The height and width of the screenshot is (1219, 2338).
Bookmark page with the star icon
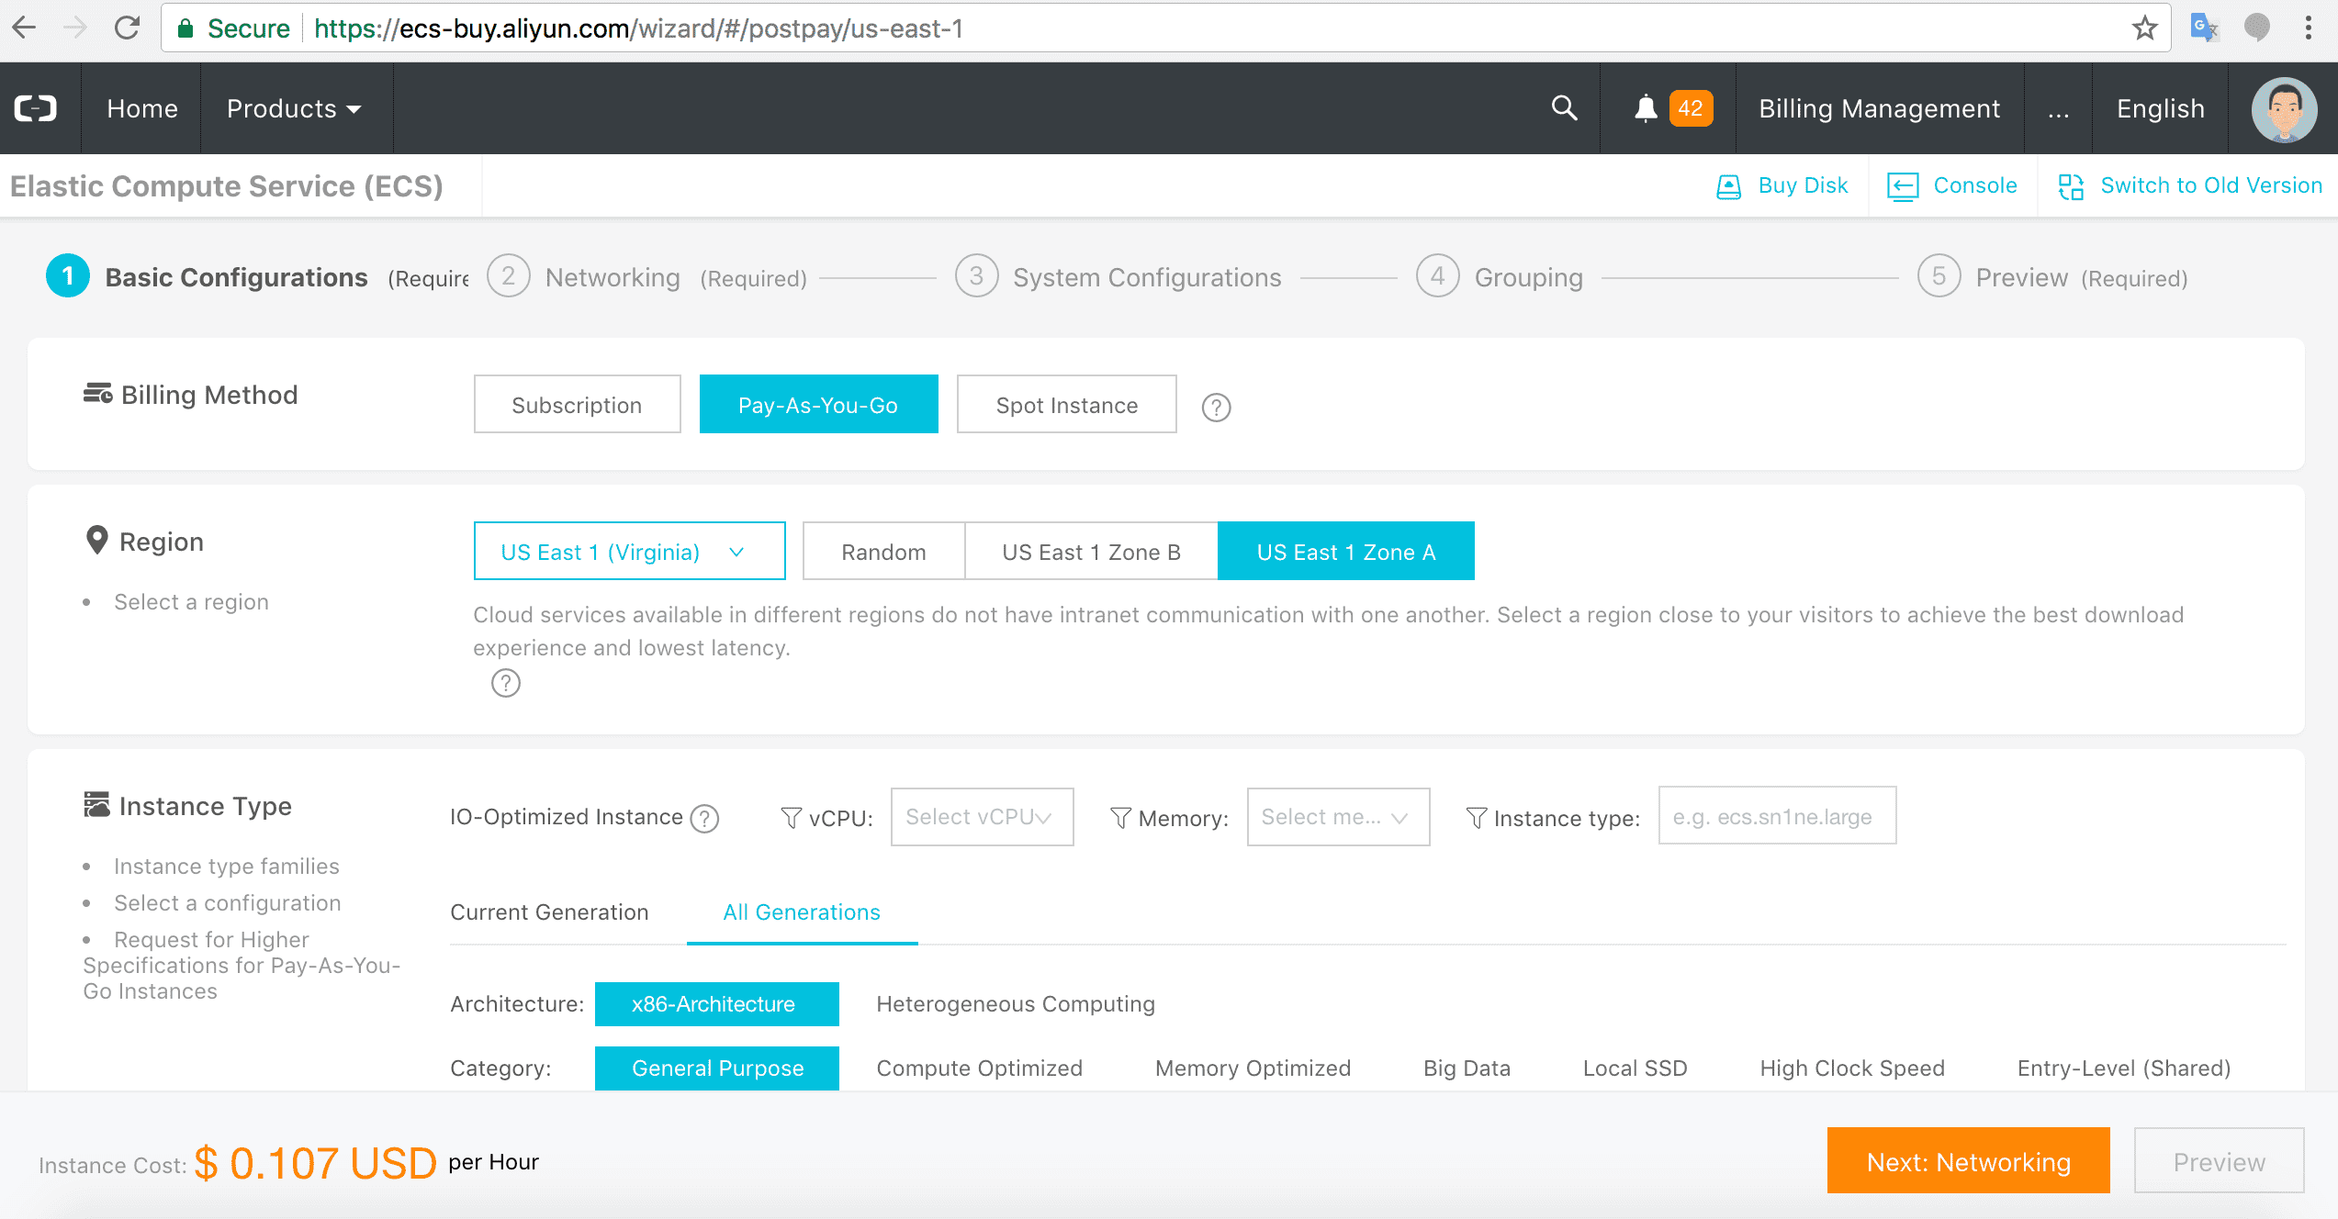point(2144,28)
